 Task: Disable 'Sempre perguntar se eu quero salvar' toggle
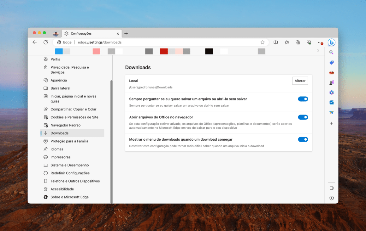click(x=303, y=99)
